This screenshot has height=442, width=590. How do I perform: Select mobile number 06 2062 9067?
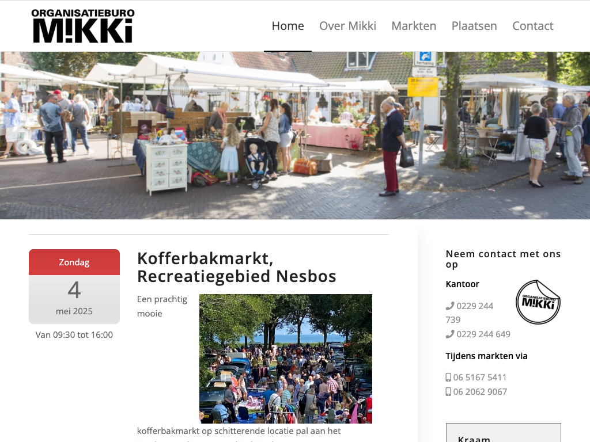480,391
